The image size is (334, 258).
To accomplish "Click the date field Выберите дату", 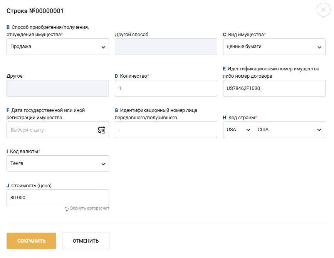I will [50, 130].
